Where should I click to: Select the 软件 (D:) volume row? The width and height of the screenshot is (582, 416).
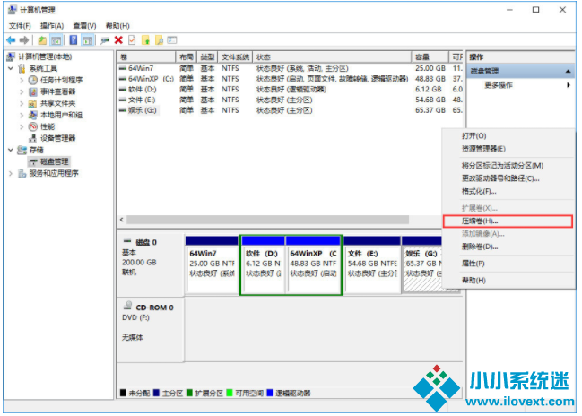tap(291, 90)
